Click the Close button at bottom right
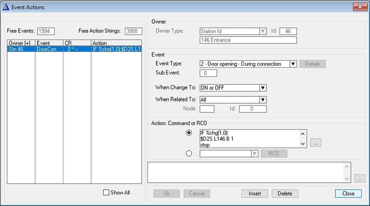 (348, 194)
